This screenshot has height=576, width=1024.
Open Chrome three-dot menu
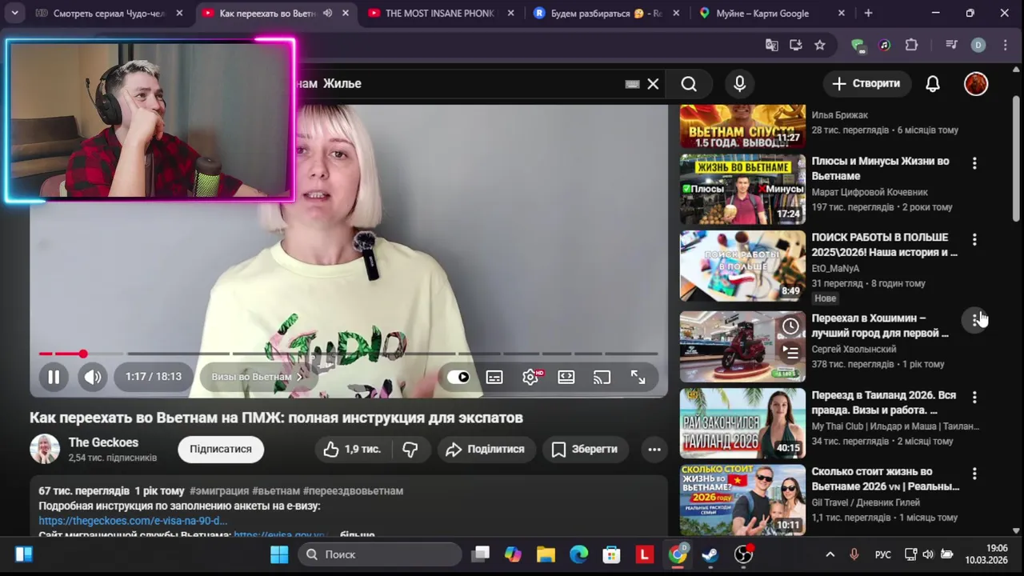[x=1004, y=46]
